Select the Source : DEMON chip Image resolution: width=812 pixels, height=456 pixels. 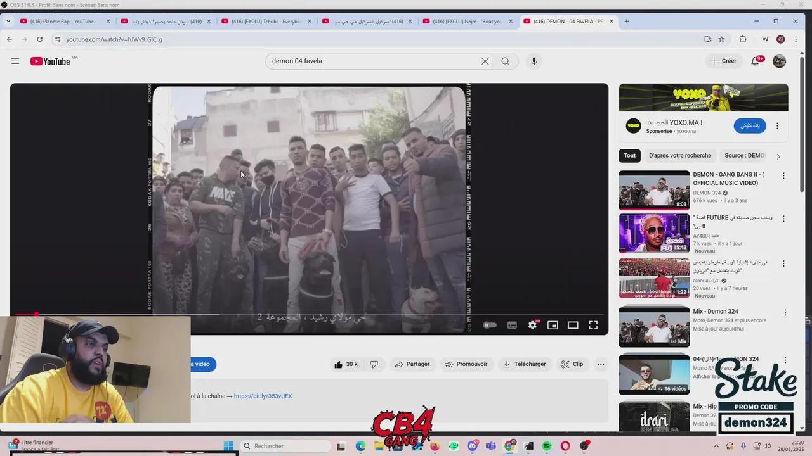[745, 155]
